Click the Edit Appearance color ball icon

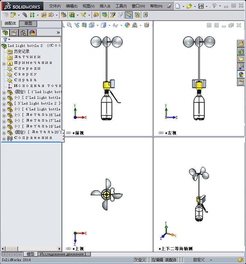[x=127, y=25]
